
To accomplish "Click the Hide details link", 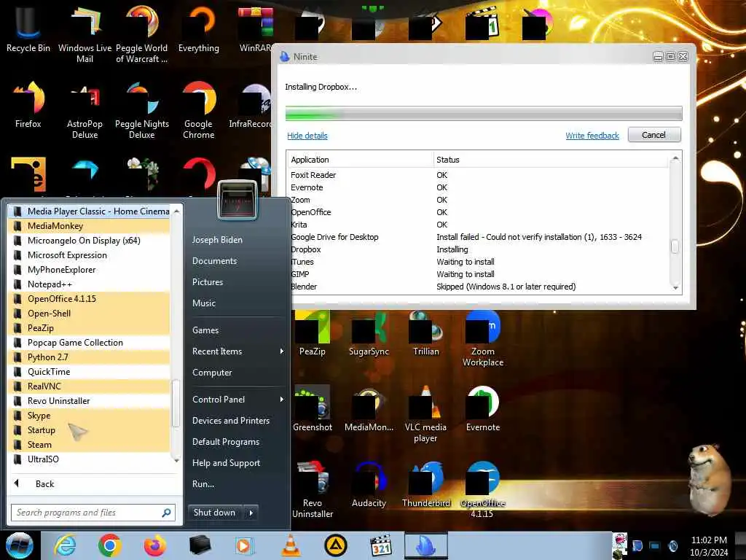I will tap(307, 136).
